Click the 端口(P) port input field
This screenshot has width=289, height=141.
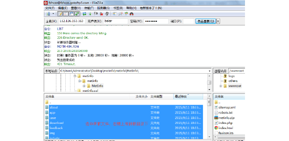coord(189,21)
